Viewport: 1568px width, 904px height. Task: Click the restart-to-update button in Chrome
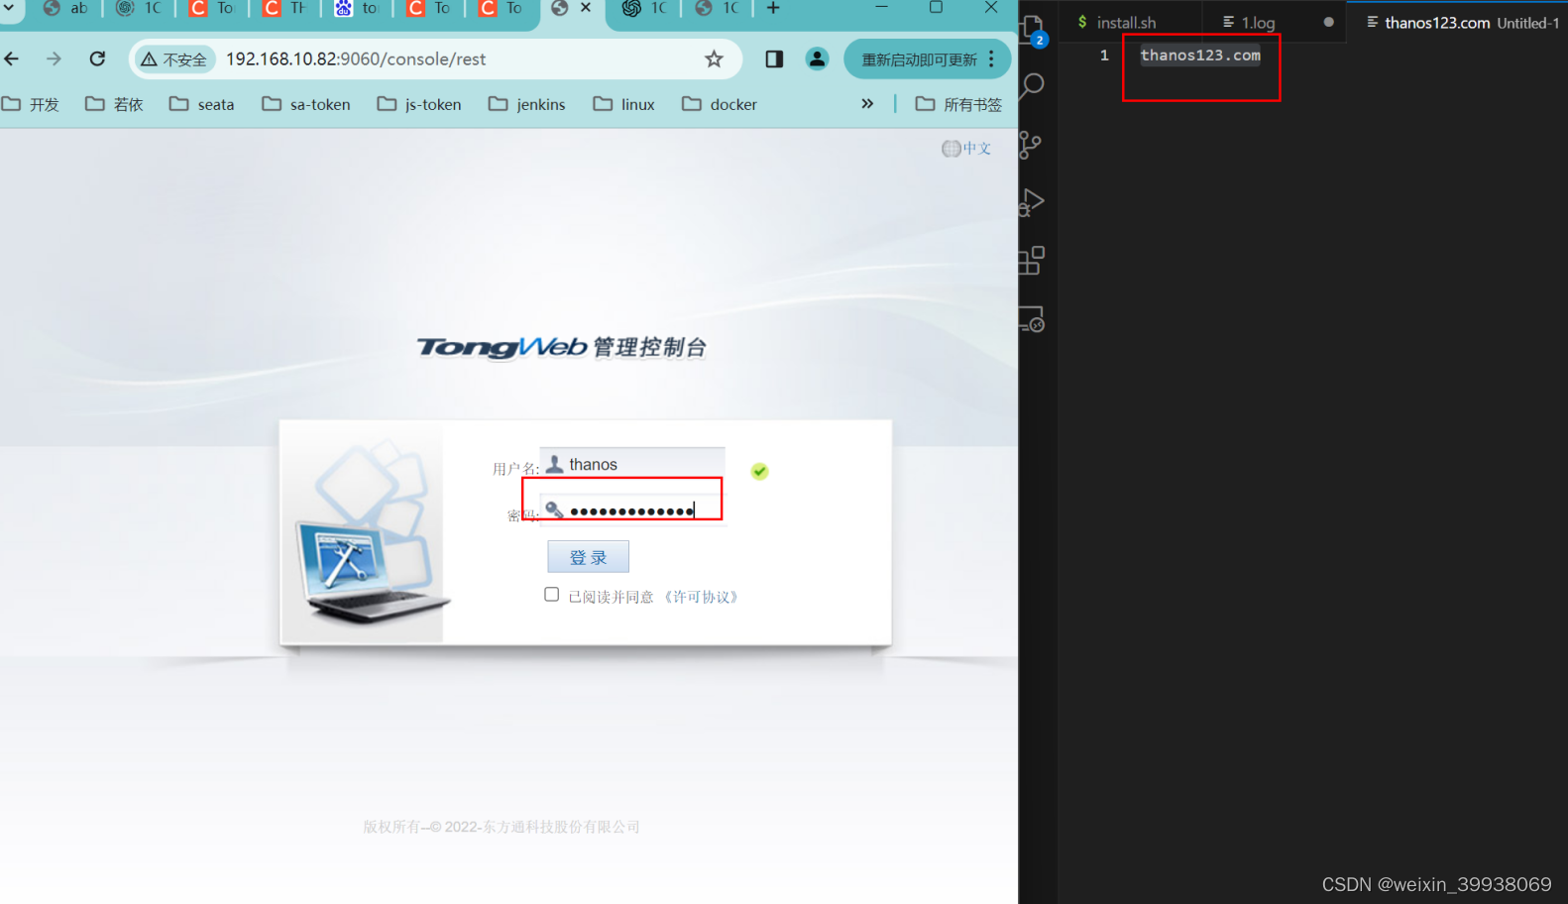coord(927,59)
